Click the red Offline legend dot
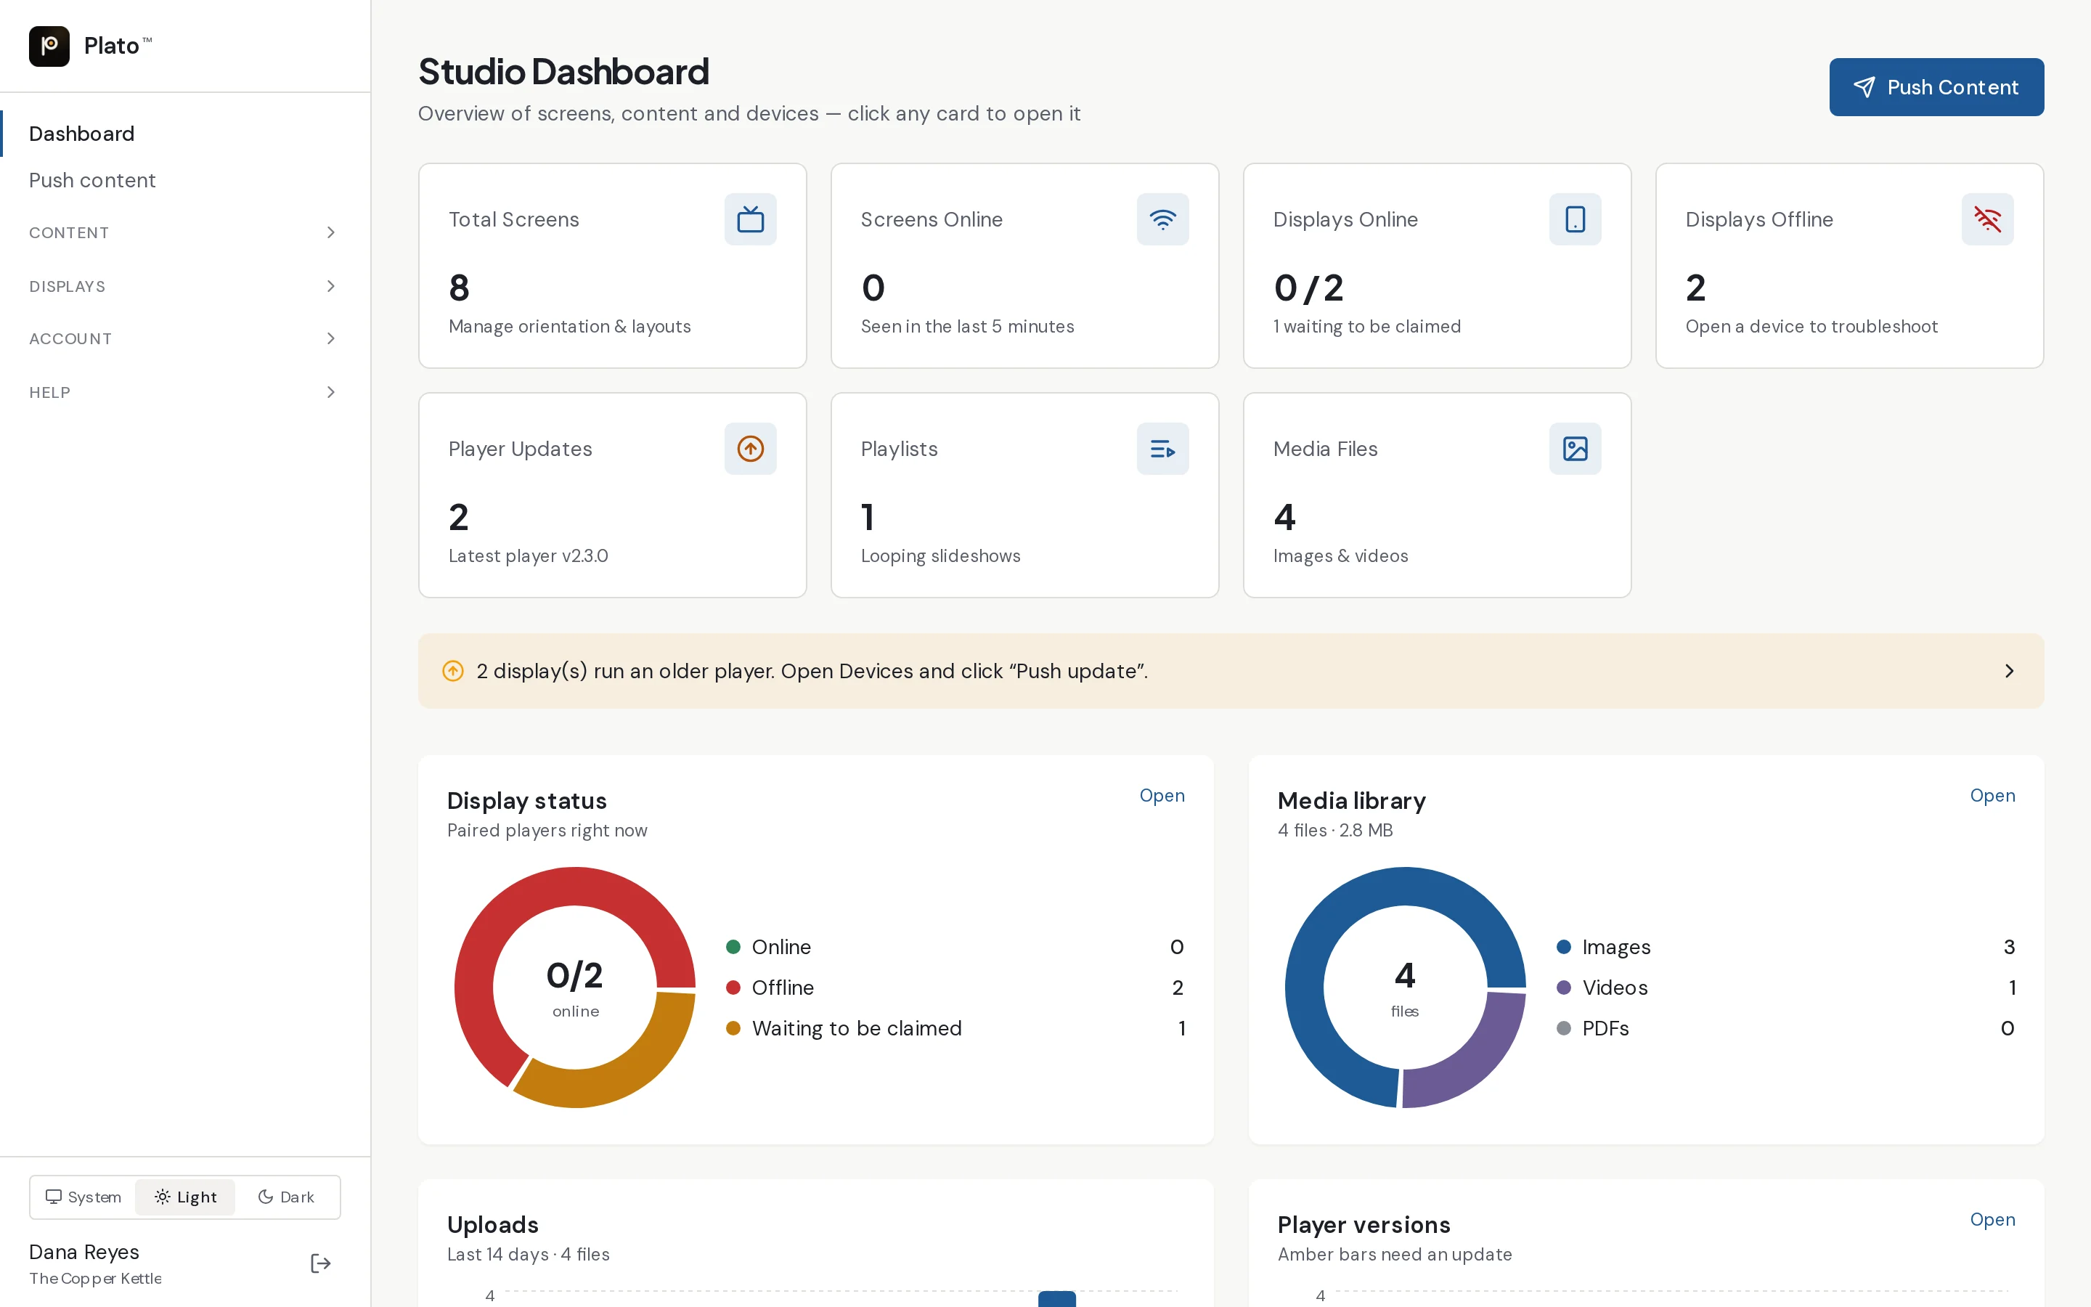The height and width of the screenshot is (1307, 2091). pyautogui.click(x=733, y=988)
